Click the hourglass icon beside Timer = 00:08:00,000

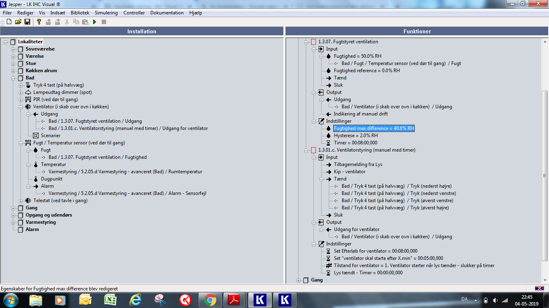pyautogui.click(x=329, y=143)
